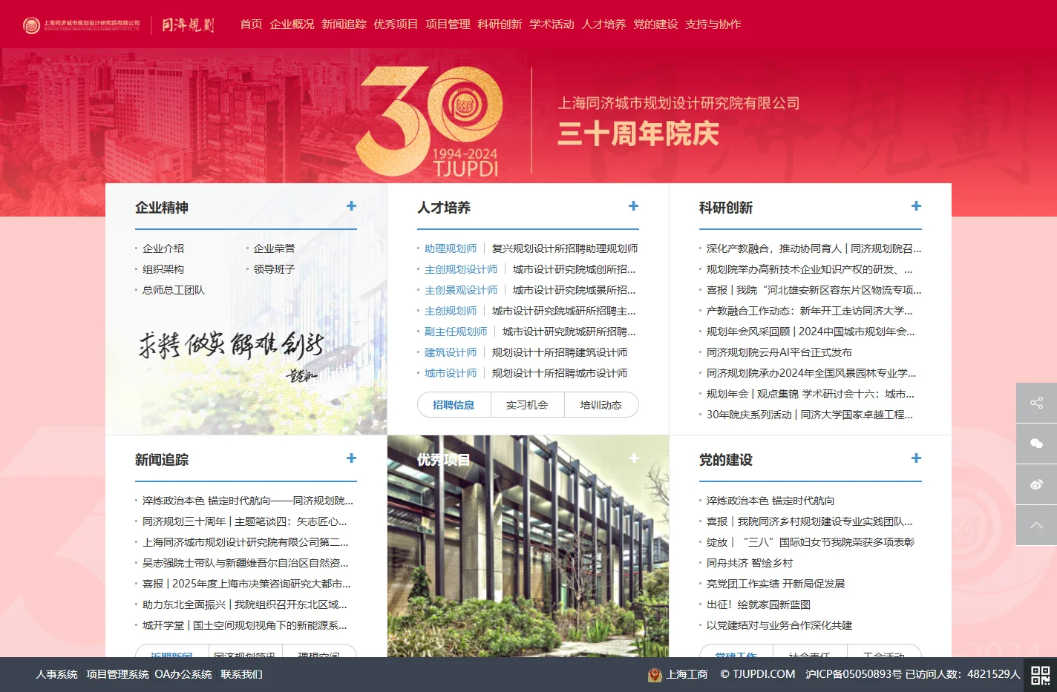Open OA办公系统 footer link
This screenshot has width=1057, height=692.
click(183, 674)
